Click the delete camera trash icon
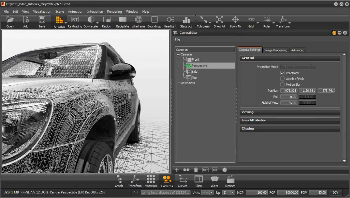Screen dimensions: 350x198 click(x=196, y=170)
